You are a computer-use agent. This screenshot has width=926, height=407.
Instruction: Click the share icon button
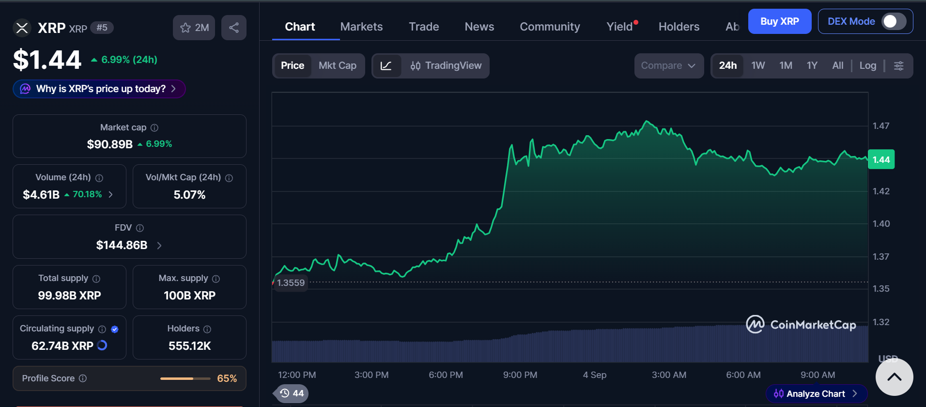[234, 28]
